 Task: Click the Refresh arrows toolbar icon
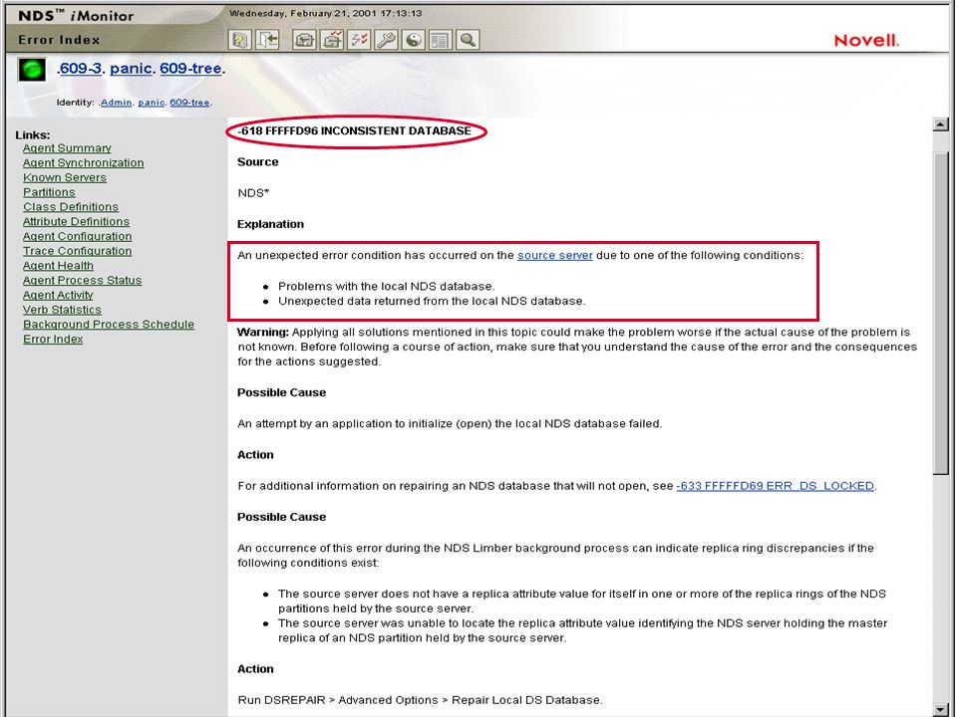click(304, 40)
